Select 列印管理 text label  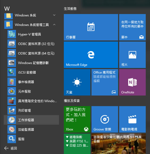[x=24, y=110]
